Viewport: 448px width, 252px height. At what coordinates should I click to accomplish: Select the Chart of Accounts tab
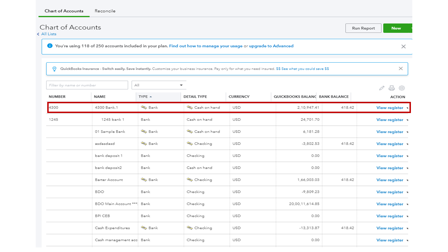click(x=64, y=11)
